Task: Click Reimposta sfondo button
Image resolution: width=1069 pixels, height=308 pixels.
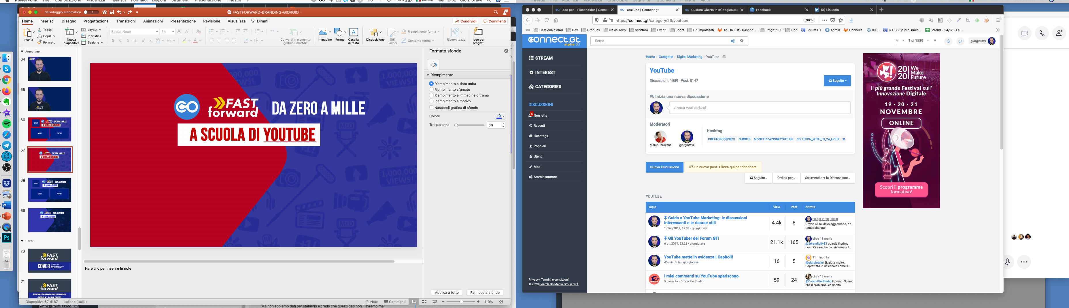Action: (x=485, y=293)
